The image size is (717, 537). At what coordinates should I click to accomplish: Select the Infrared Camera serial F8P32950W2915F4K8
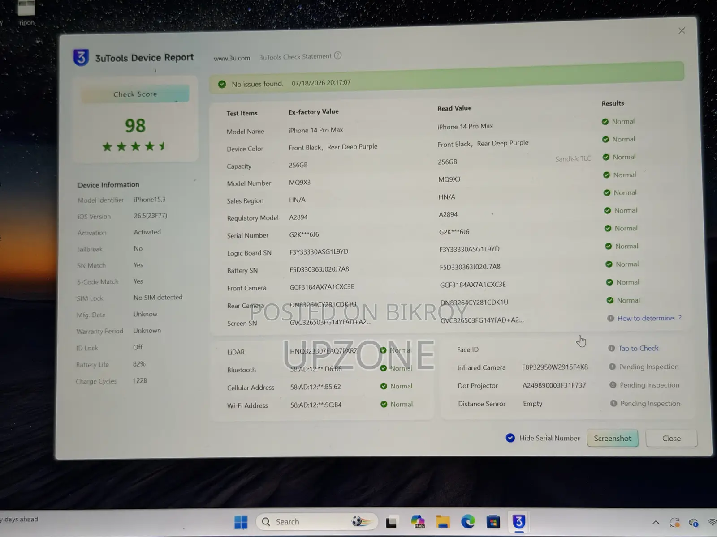pos(555,367)
